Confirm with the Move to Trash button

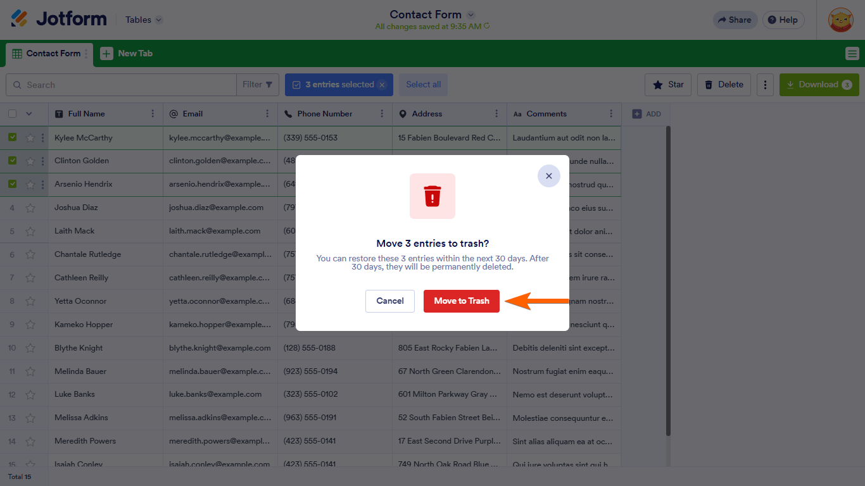(462, 301)
